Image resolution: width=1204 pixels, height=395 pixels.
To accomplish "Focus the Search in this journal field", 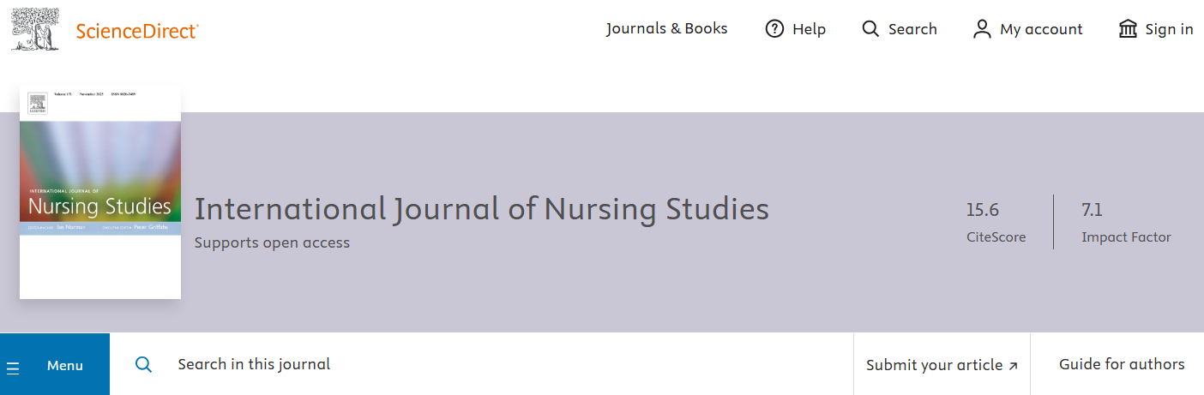I will click(480, 364).
